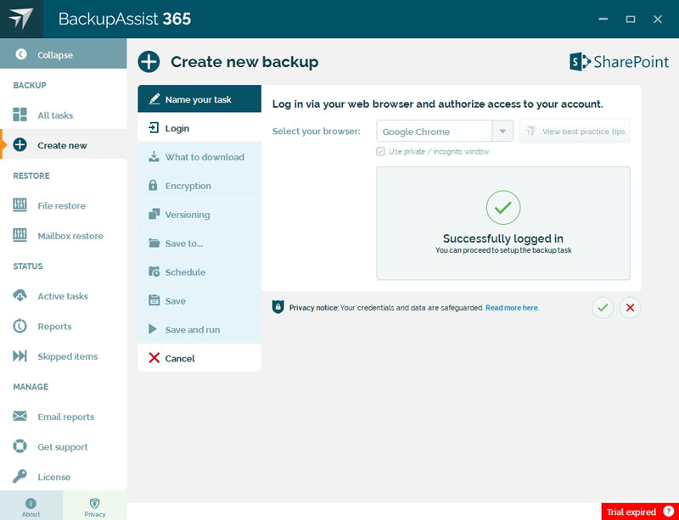
Task: View Active tasks status
Action: point(63,296)
